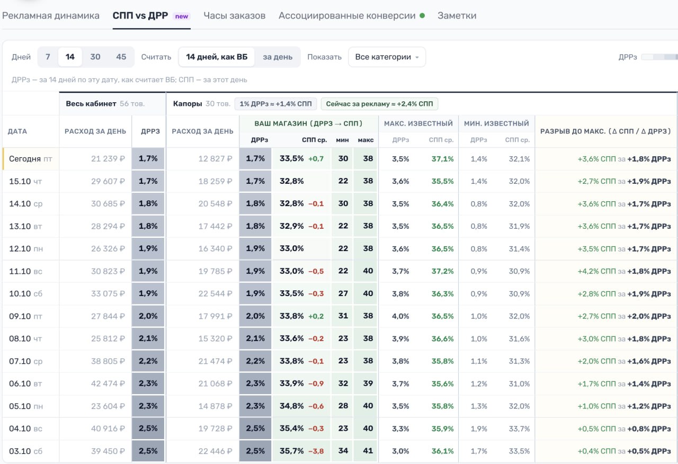Choose 'за день' calculation mode
This screenshot has width=678, height=464.
[278, 57]
